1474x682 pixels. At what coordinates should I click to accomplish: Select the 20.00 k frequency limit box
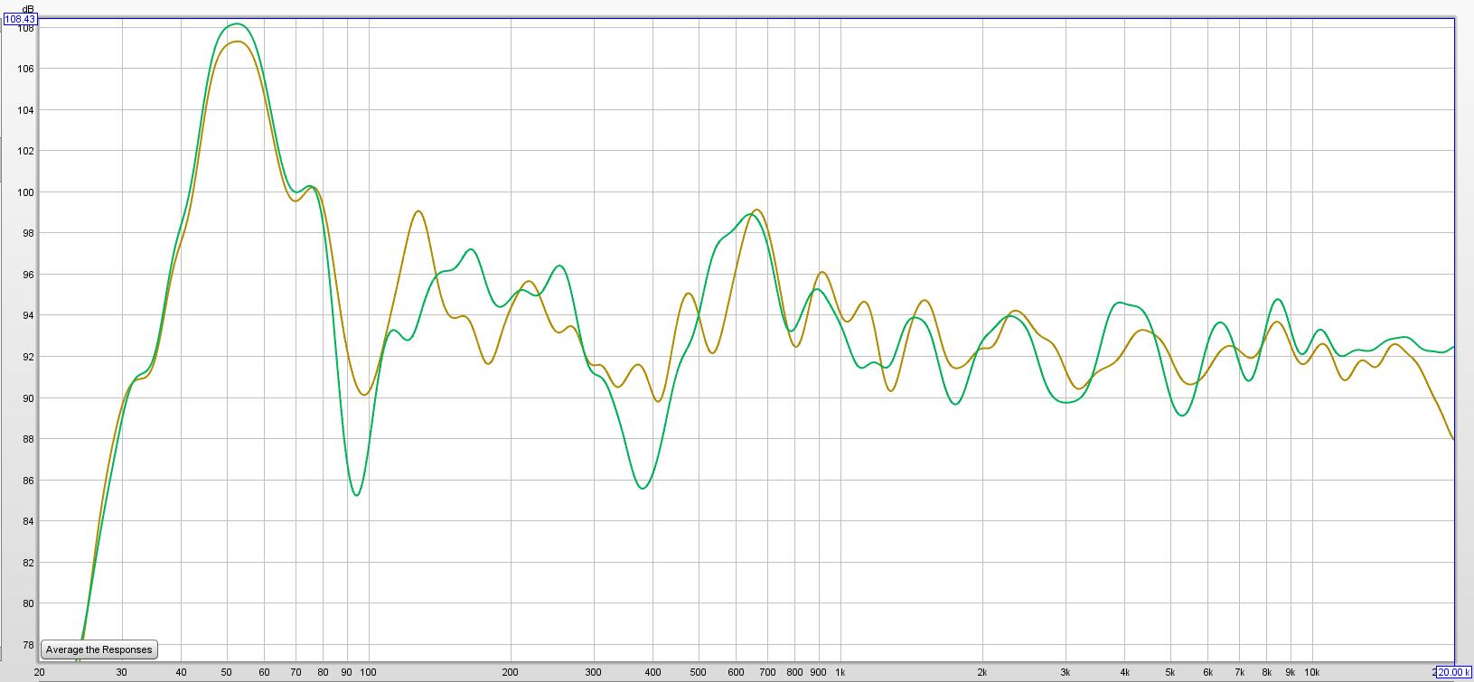click(x=1454, y=672)
